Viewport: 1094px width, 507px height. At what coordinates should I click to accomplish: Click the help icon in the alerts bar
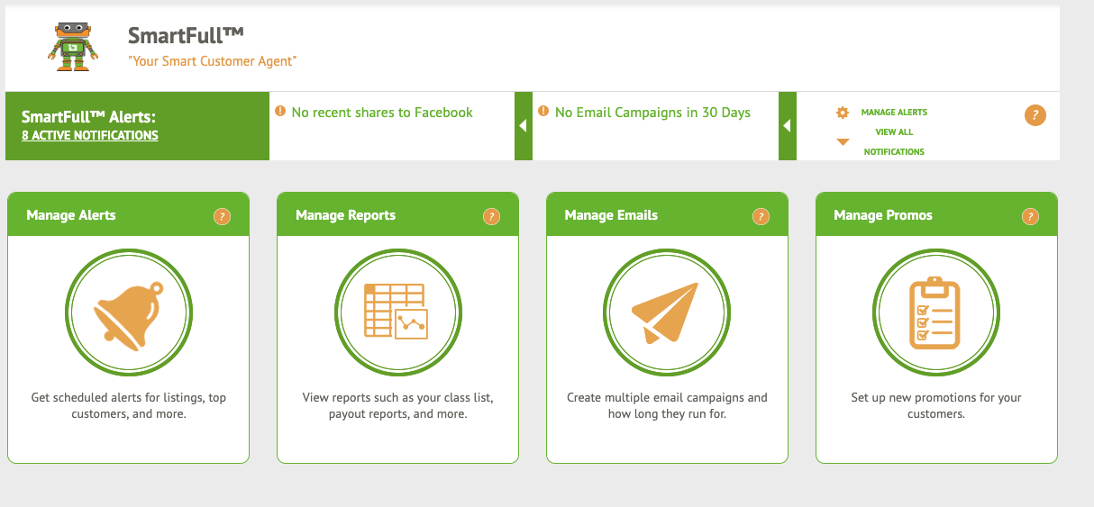click(x=1035, y=115)
